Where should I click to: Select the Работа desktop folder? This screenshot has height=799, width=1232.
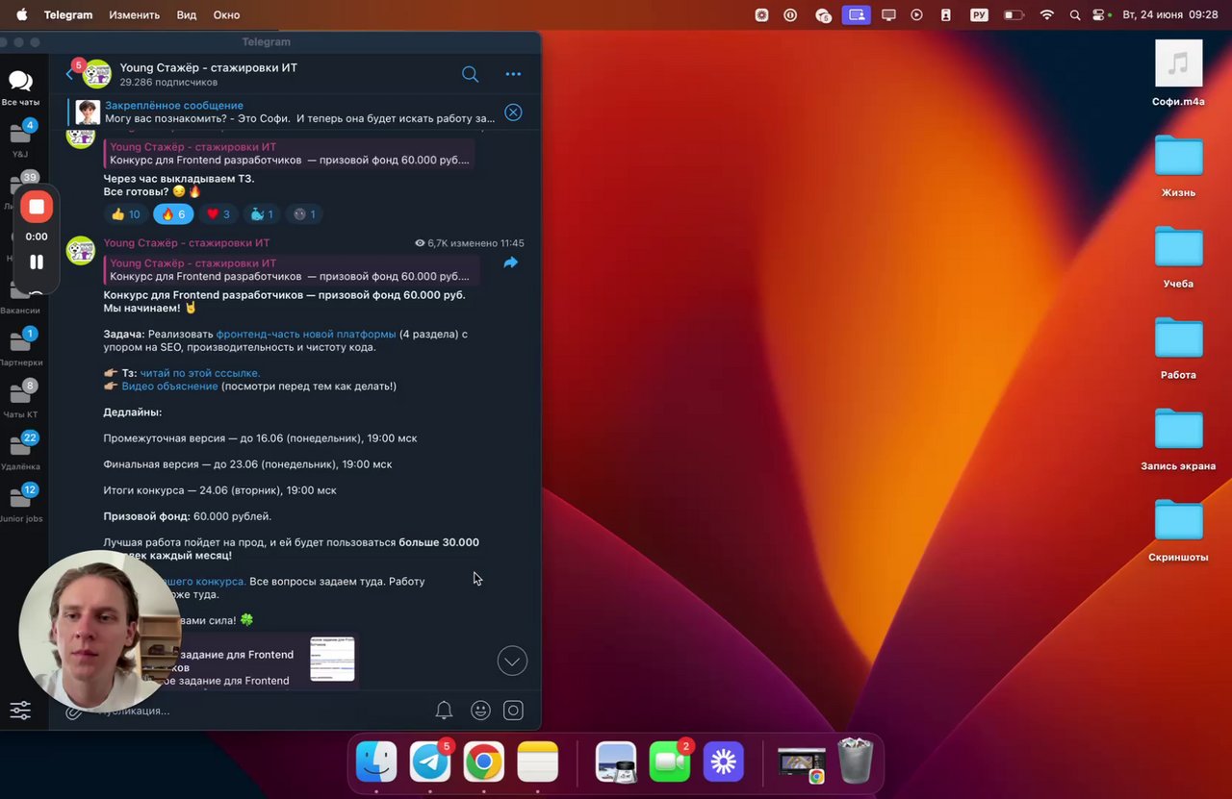tap(1178, 348)
